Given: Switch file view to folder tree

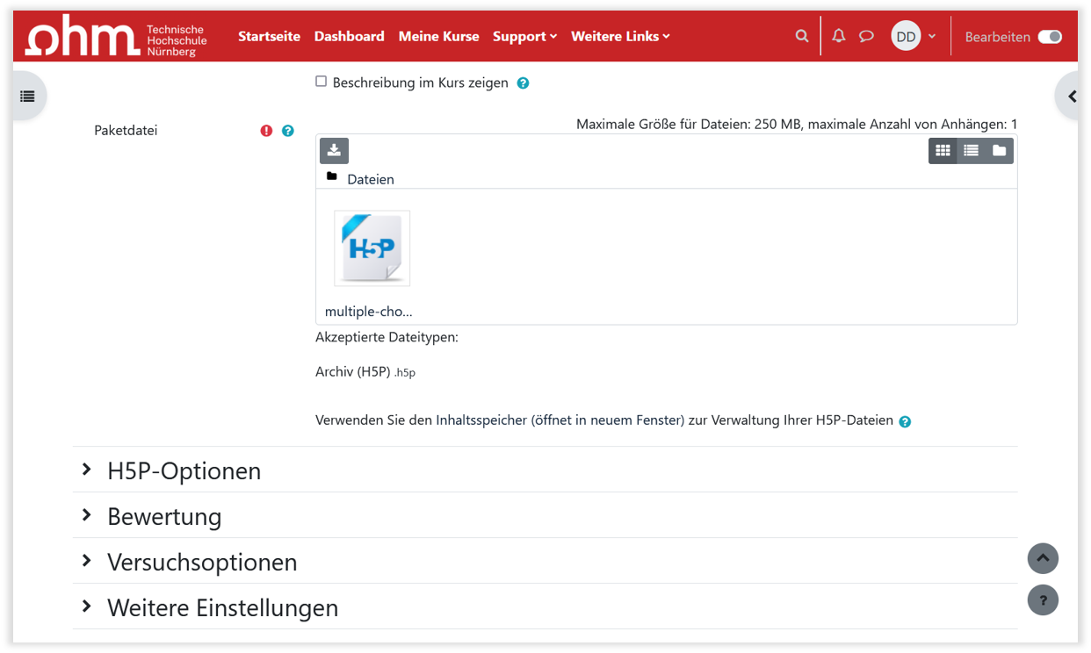Looking at the screenshot, I should click(x=999, y=151).
